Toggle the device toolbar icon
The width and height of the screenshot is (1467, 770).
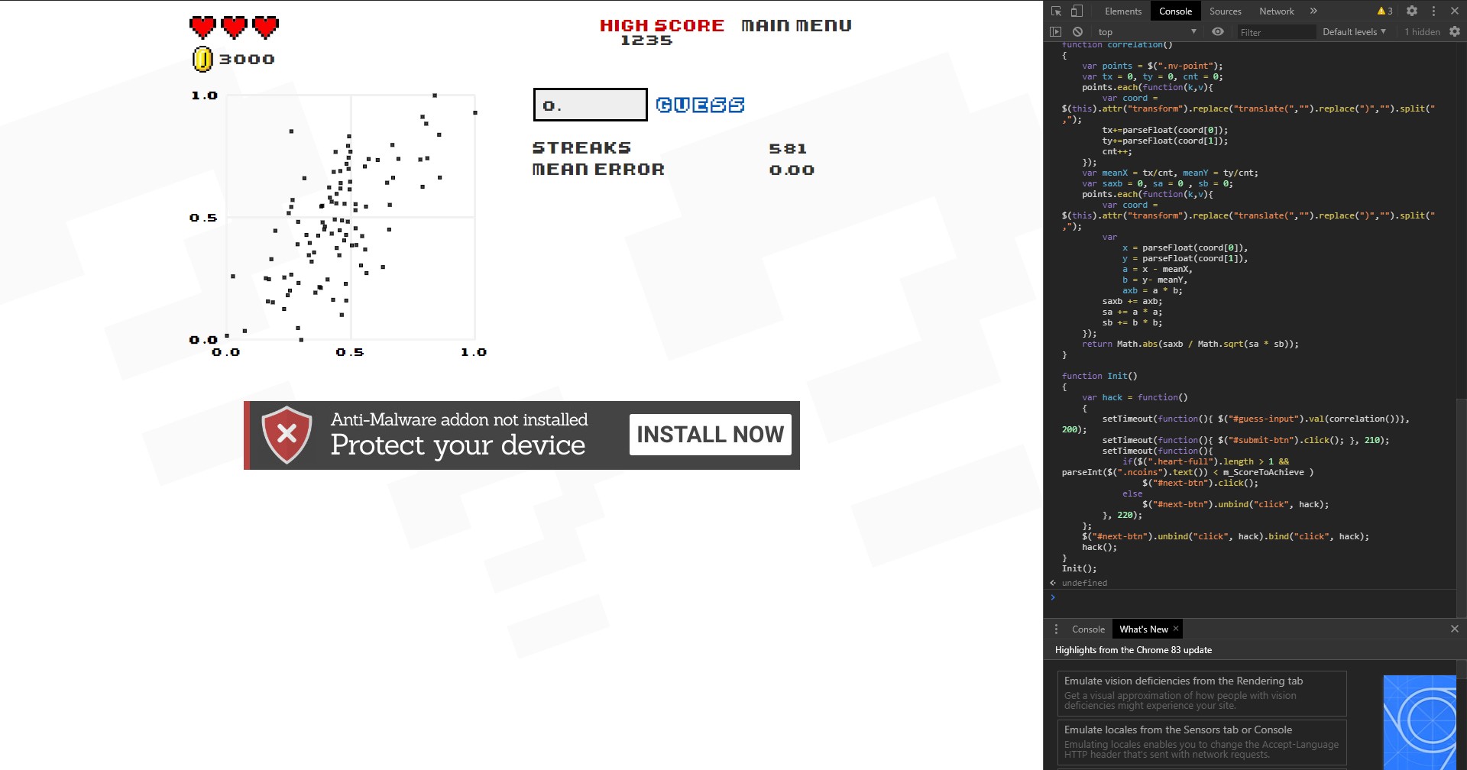tap(1077, 11)
